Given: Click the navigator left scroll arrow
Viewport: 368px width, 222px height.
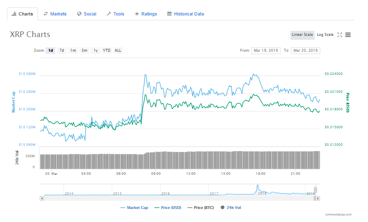Looking at the screenshot, I should [42, 198].
